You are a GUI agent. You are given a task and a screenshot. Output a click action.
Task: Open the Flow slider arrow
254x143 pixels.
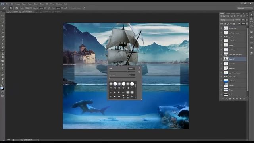62,8
